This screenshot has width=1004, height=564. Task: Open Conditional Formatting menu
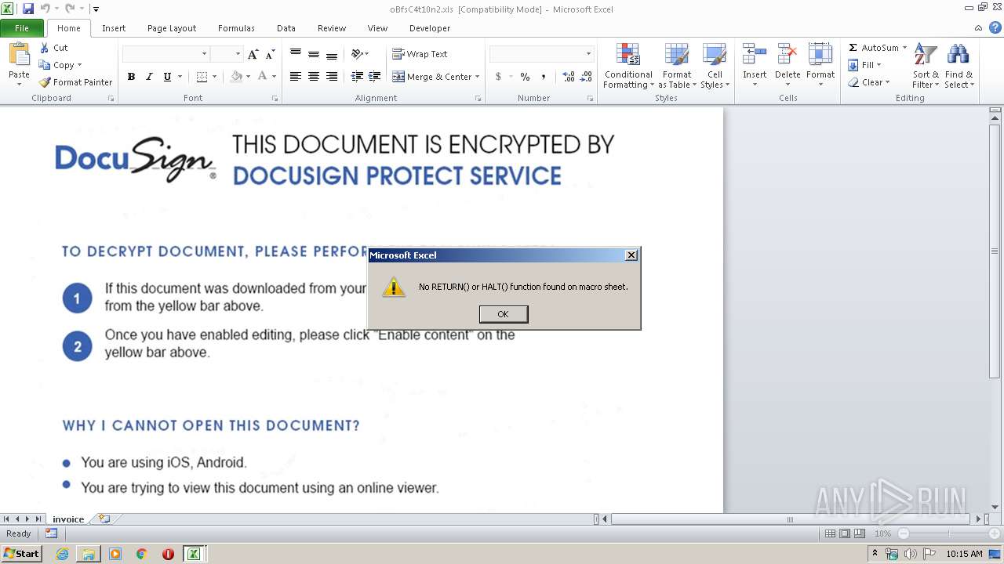coord(628,67)
